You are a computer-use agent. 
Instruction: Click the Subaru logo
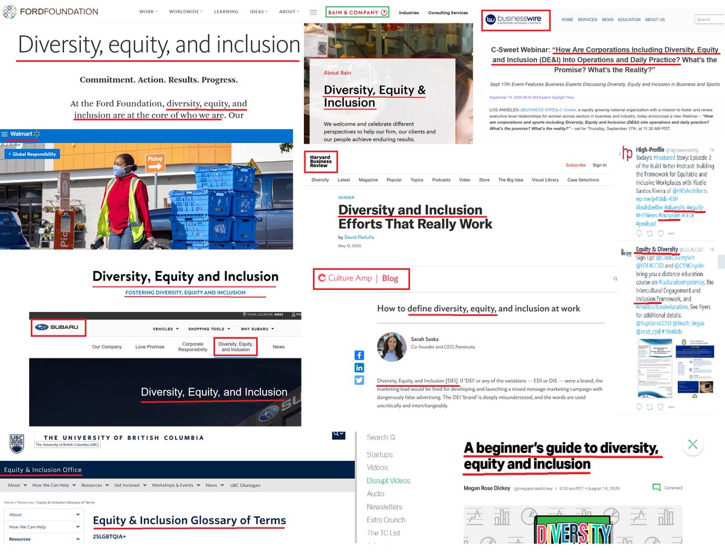point(57,328)
